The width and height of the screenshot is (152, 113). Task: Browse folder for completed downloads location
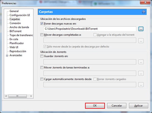click(141, 41)
